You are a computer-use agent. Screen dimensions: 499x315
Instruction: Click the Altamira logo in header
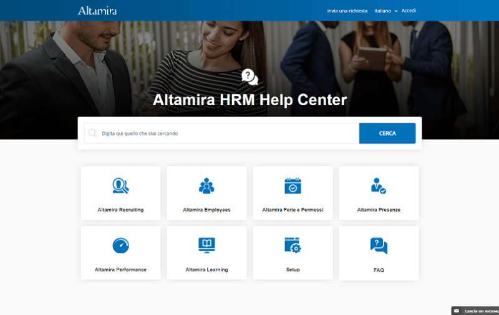pos(97,11)
